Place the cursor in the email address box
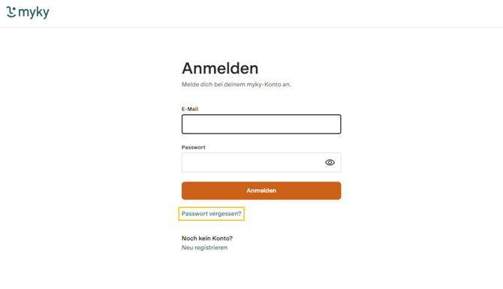This screenshot has width=503, height=289. (x=261, y=124)
